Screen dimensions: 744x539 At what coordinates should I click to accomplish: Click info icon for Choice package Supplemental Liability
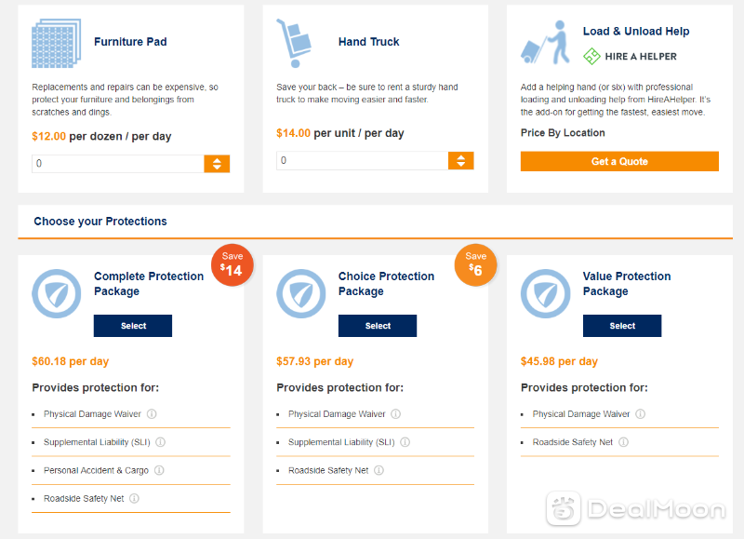pyautogui.click(x=405, y=442)
